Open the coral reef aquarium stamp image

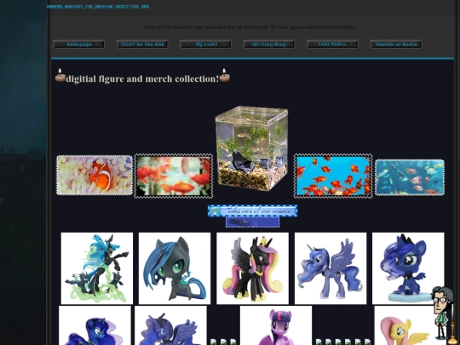[410, 177]
